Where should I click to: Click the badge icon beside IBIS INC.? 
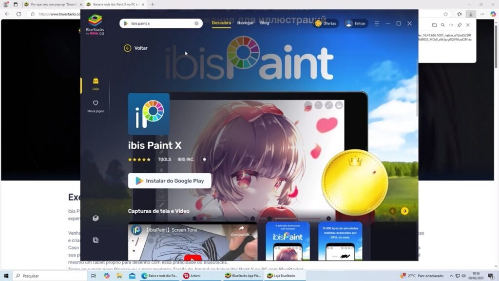point(204,160)
